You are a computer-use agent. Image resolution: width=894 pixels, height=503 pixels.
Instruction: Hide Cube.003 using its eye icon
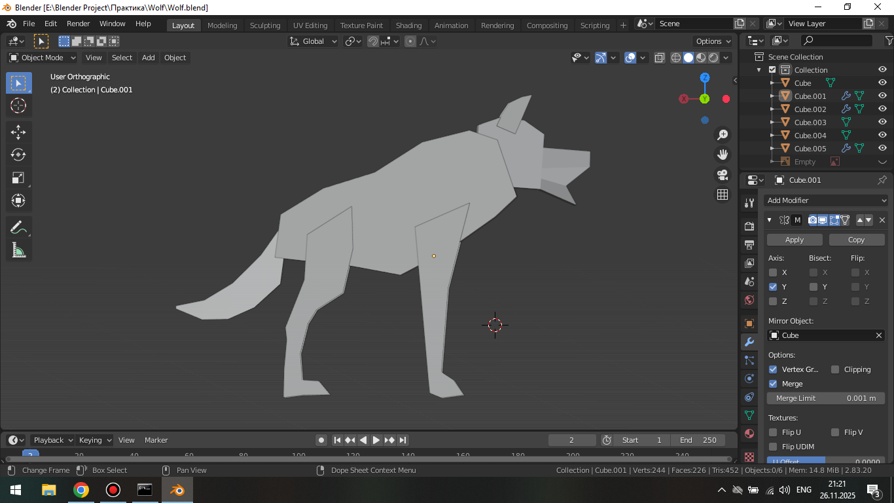(882, 122)
